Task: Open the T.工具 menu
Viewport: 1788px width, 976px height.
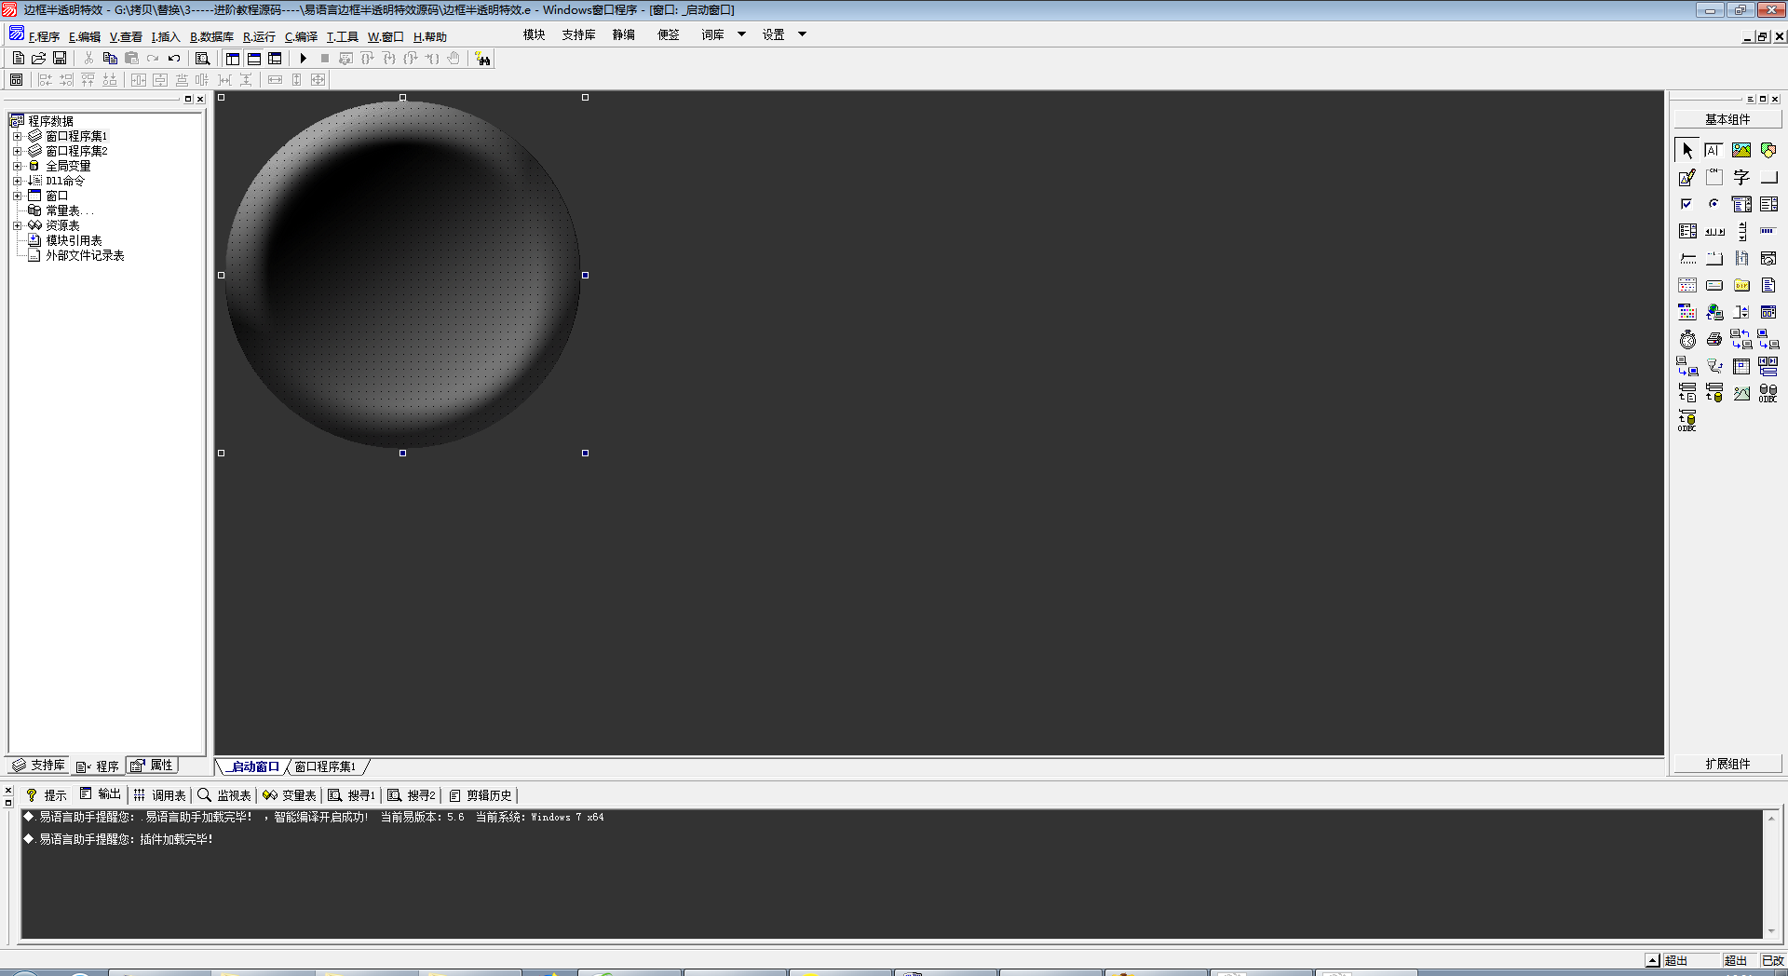Action: [x=342, y=37]
